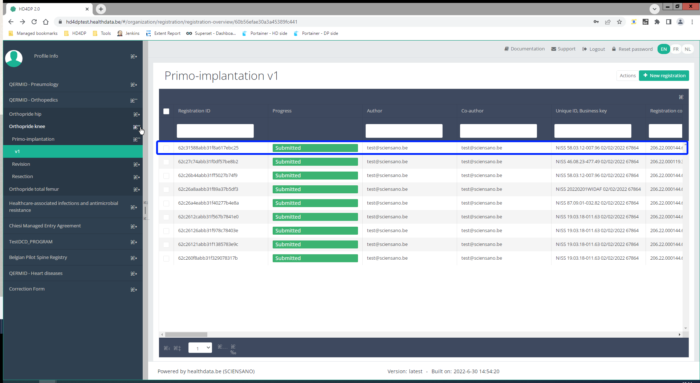Open the browser extensions puzzle icon

click(x=657, y=22)
